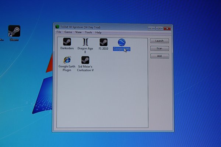Image resolution: width=221 pixels, height=147 pixels.
Task: Minimize the TriDef 3D Ignition window
Action: [151, 28]
